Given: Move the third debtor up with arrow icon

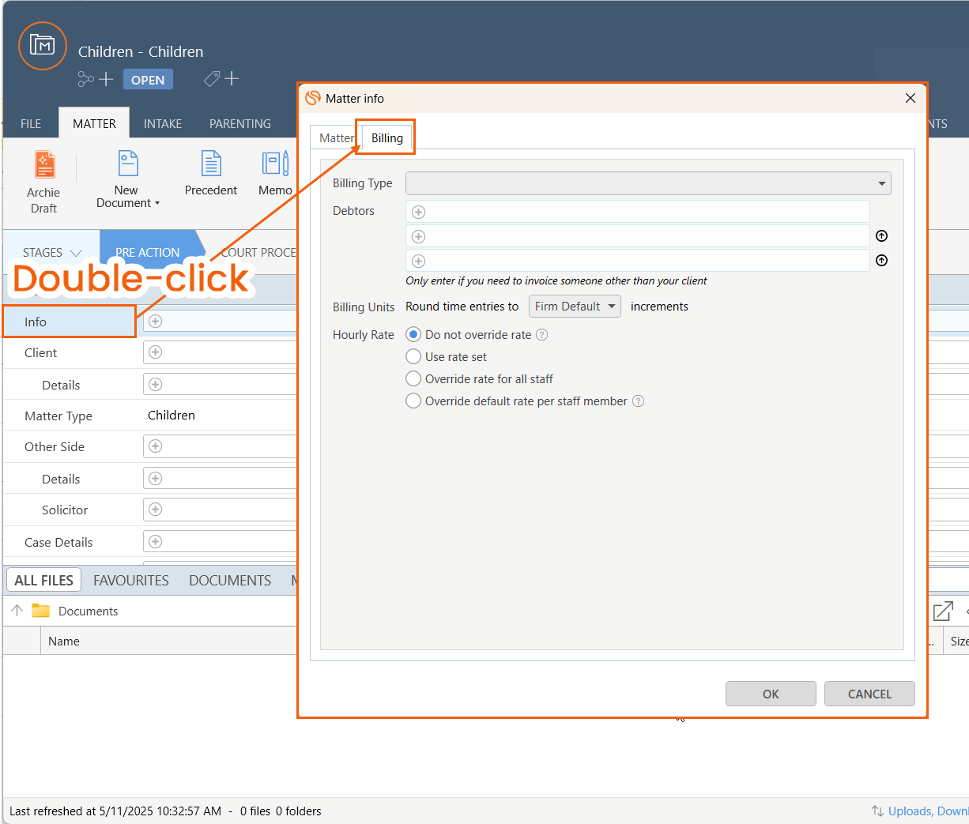Looking at the screenshot, I should [882, 261].
